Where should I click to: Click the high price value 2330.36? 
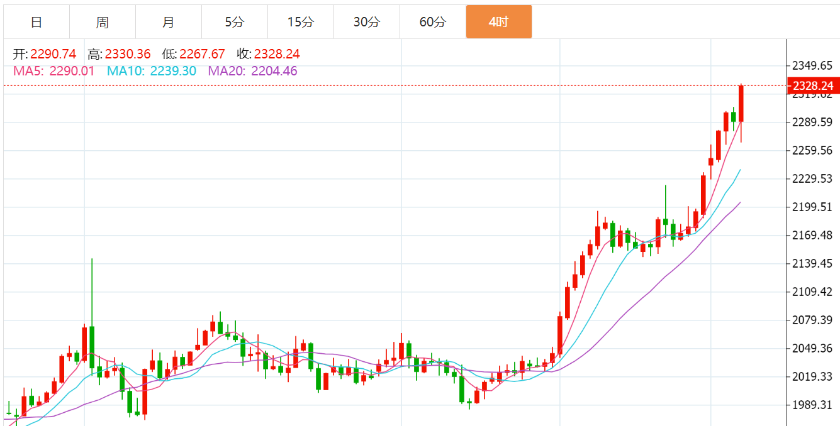click(x=128, y=54)
